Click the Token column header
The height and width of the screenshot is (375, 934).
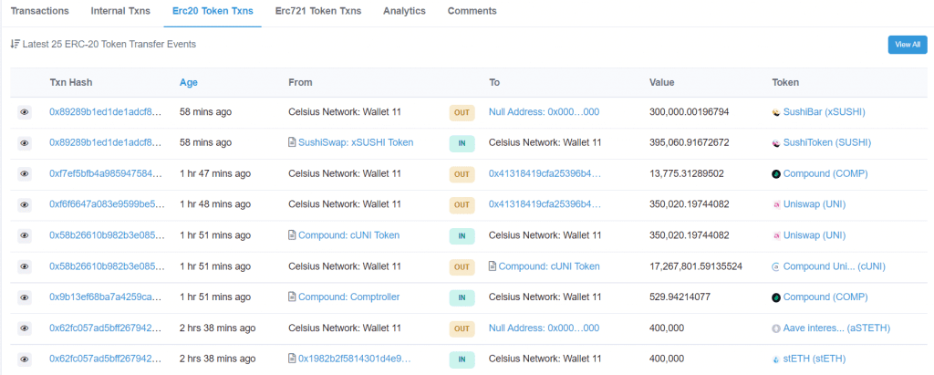[785, 82]
